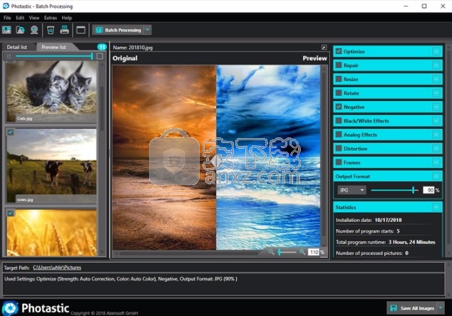This screenshot has width=452, height=316.
Task: Click the image count badge 11
Action: pos(102,47)
